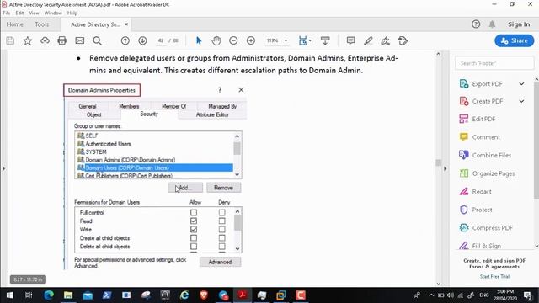Tick Delete all child objects Allow checkbox
The width and height of the screenshot is (539, 303).
194,247
